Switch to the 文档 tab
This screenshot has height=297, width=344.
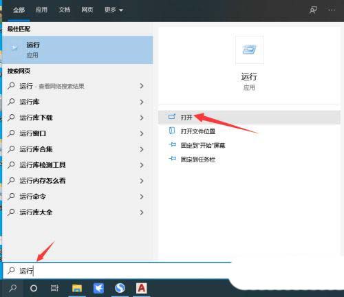pyautogui.click(x=65, y=10)
